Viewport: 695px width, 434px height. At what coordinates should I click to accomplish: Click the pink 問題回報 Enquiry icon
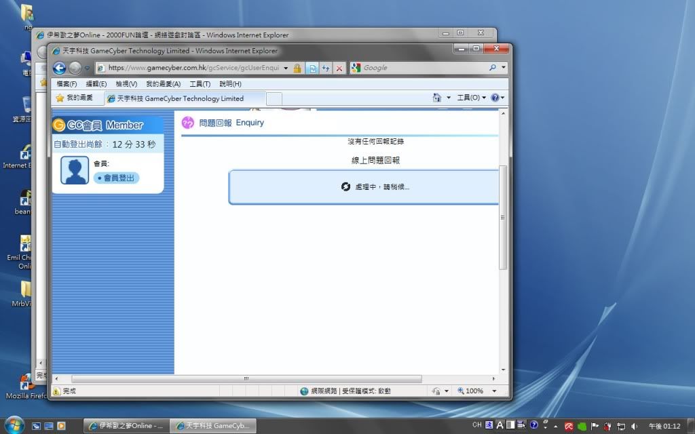188,123
